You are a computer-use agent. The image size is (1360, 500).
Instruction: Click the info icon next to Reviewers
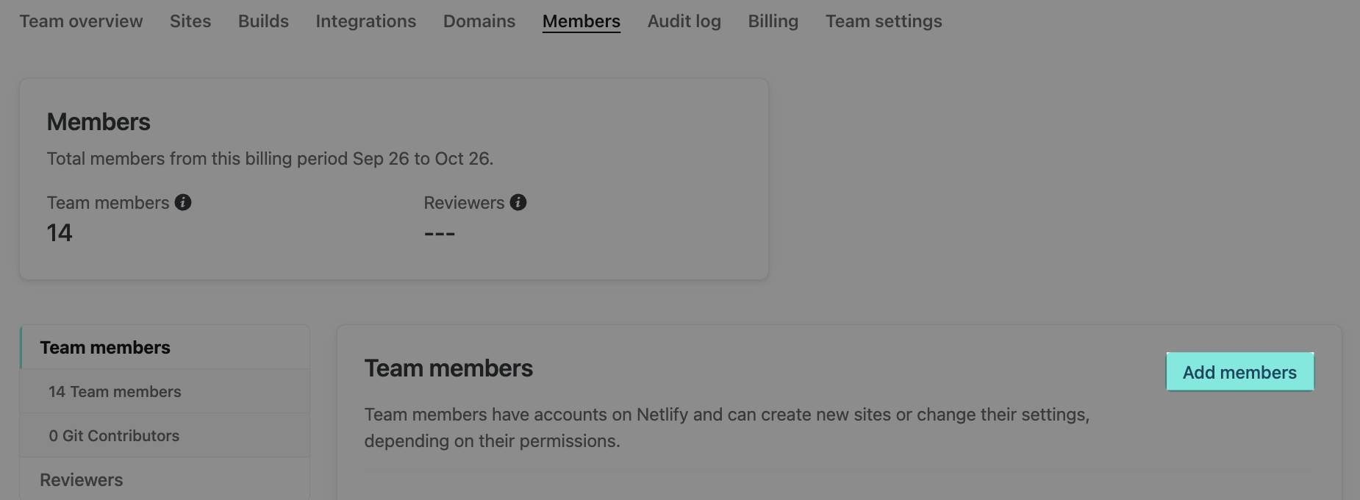(x=518, y=202)
